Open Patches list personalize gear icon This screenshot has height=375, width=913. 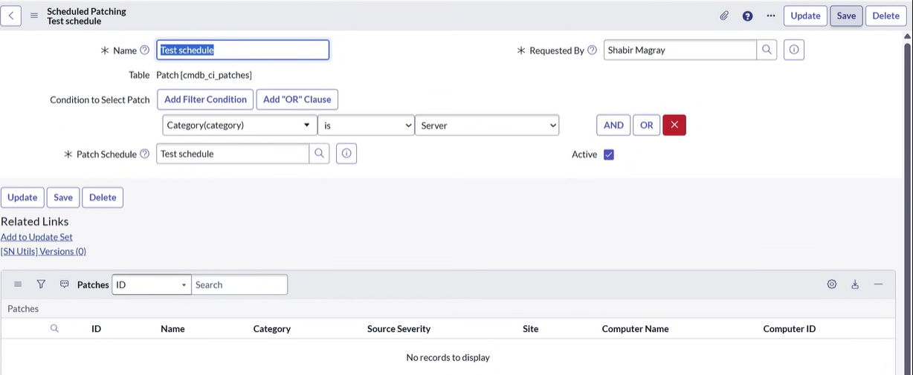click(x=832, y=284)
